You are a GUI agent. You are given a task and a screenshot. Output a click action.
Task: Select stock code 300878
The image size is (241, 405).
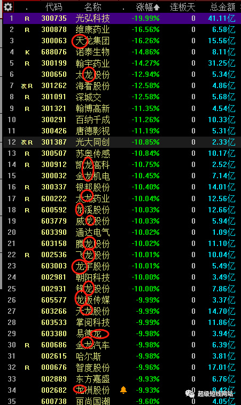[x=54, y=29]
